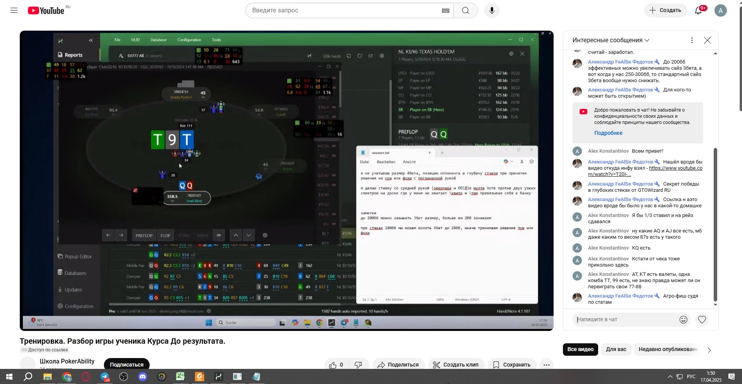The height and width of the screenshot is (384, 742).
Task: Expand the 'Интересные сообщения' chat mode dropdown
Action: point(611,40)
